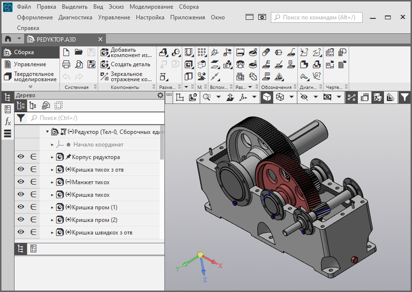412x292 pixels.
Task: Open the Файл menu
Action: click(24, 7)
